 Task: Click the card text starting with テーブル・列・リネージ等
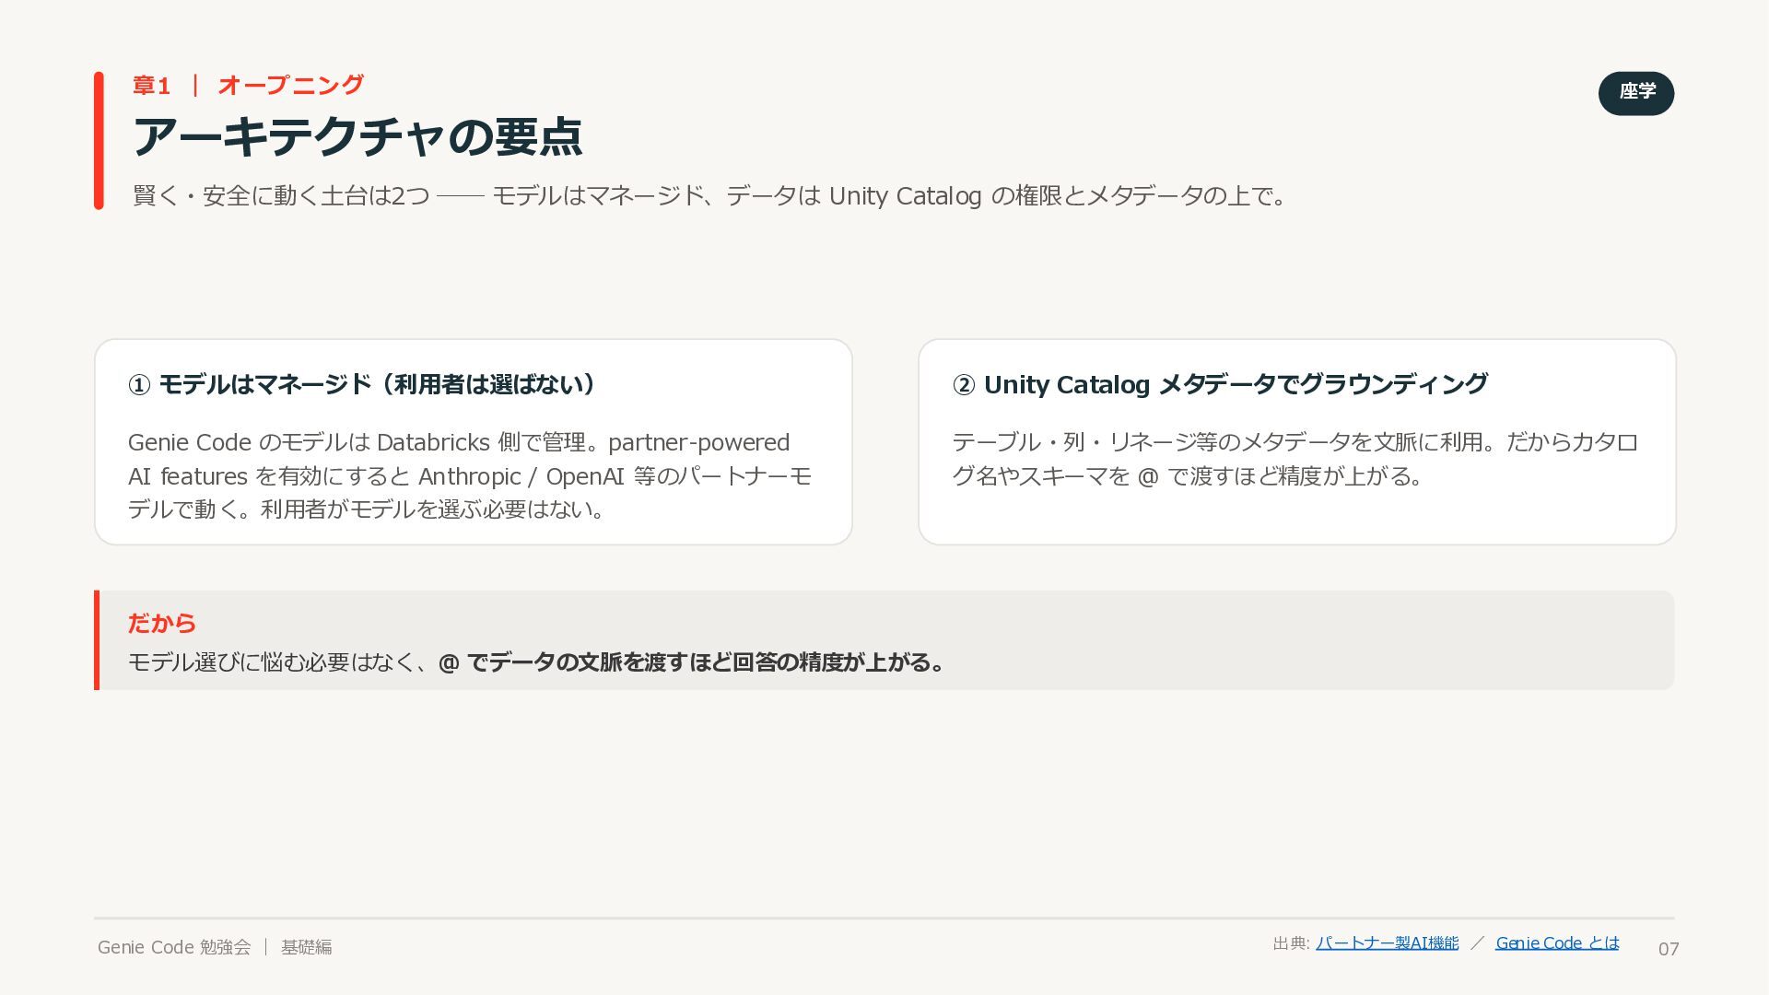pos(1295,459)
